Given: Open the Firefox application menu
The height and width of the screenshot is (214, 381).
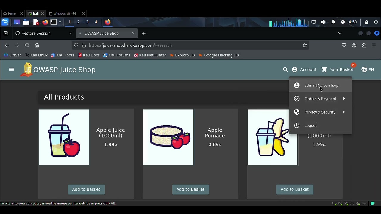Looking at the screenshot, I should point(374,45).
